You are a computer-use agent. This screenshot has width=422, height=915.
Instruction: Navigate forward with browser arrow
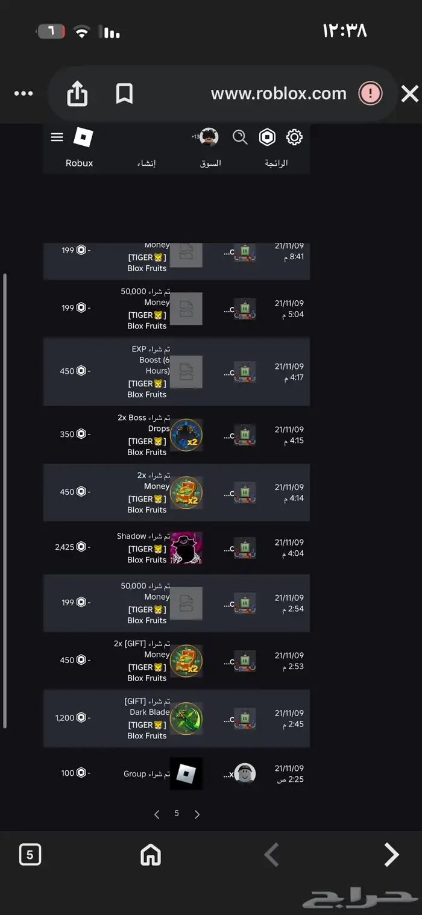tap(392, 854)
